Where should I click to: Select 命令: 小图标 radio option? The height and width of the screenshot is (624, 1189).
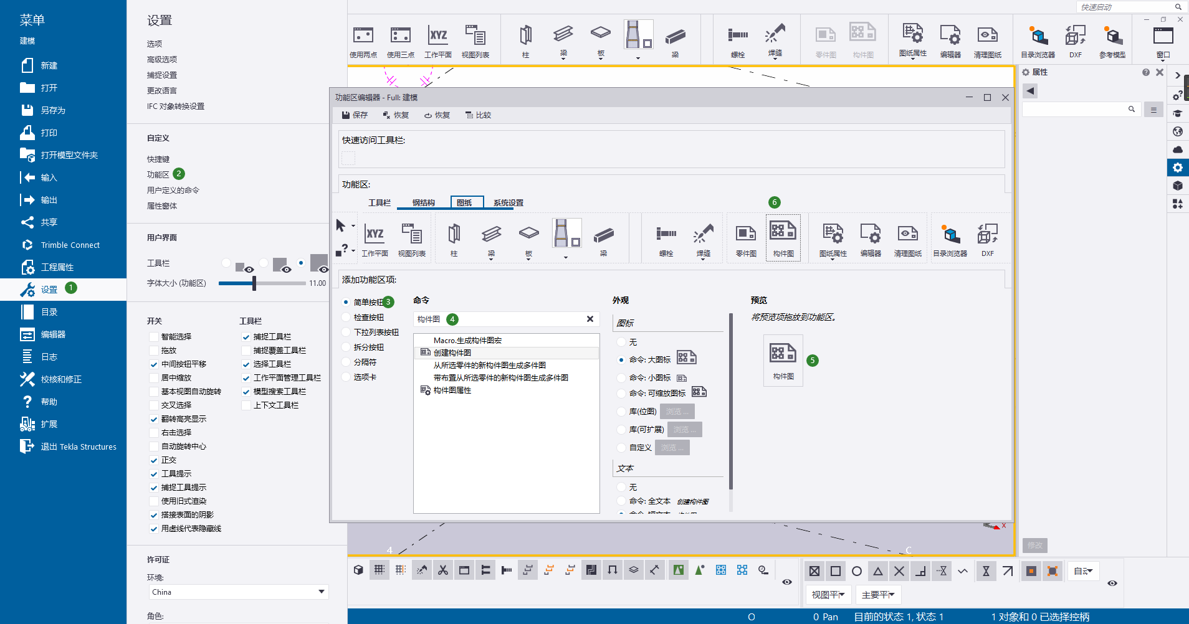(x=621, y=377)
